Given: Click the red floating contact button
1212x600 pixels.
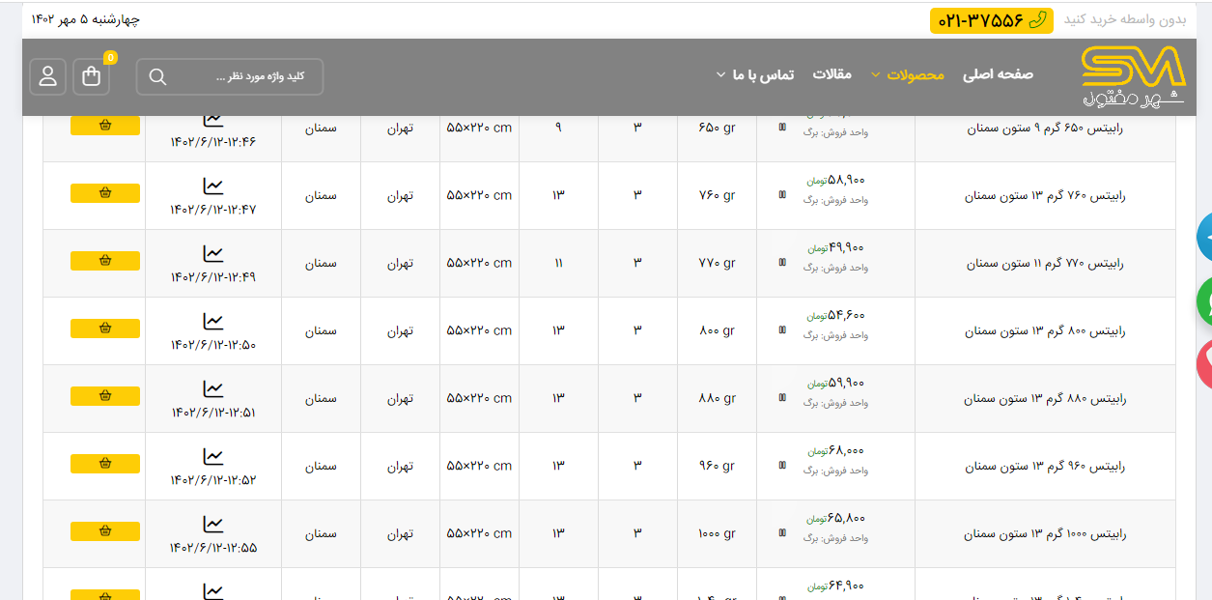Looking at the screenshot, I should [x=1204, y=363].
